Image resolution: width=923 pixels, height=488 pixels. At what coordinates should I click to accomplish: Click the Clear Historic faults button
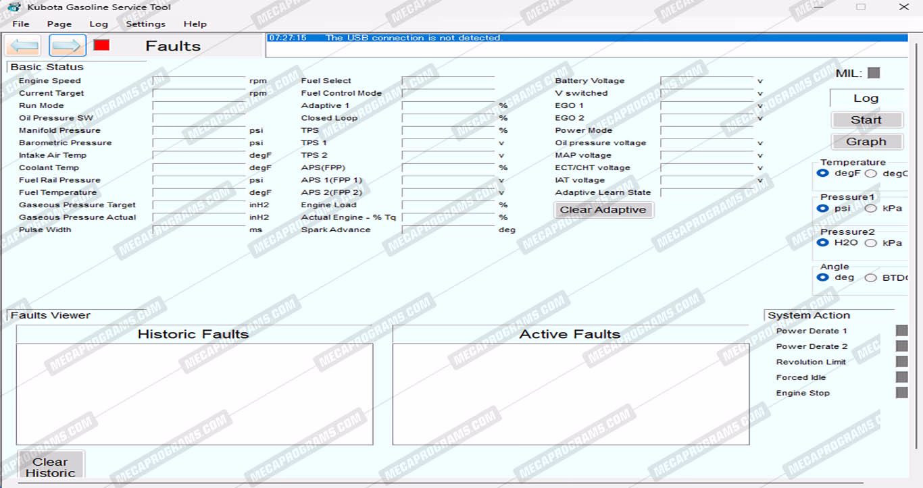[51, 466]
